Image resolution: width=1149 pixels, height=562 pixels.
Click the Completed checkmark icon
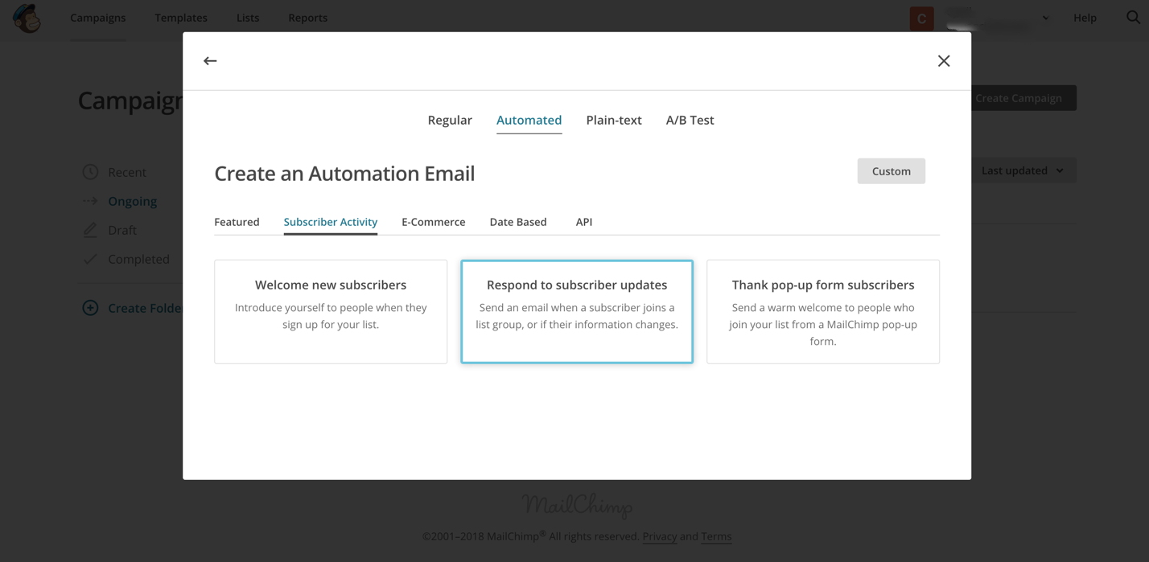click(90, 259)
